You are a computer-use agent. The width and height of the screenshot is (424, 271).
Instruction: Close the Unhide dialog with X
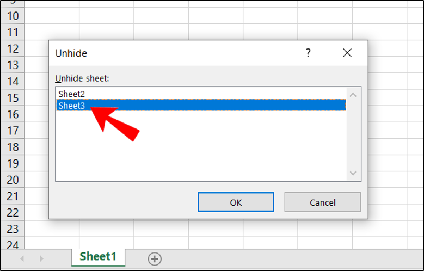coord(347,53)
